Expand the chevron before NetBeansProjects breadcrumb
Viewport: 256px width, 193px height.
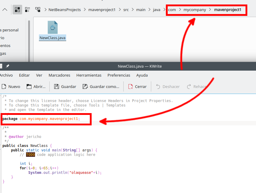(46, 10)
